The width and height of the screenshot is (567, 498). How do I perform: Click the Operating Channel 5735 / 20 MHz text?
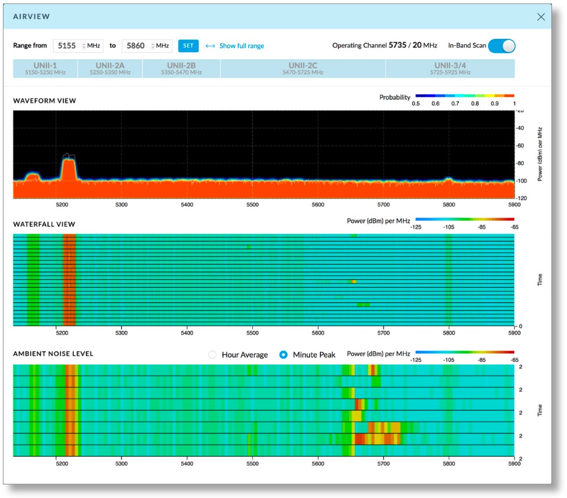(384, 45)
